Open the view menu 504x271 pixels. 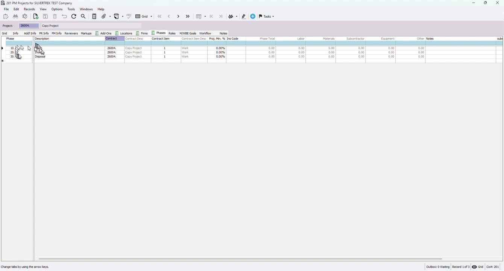point(43,9)
